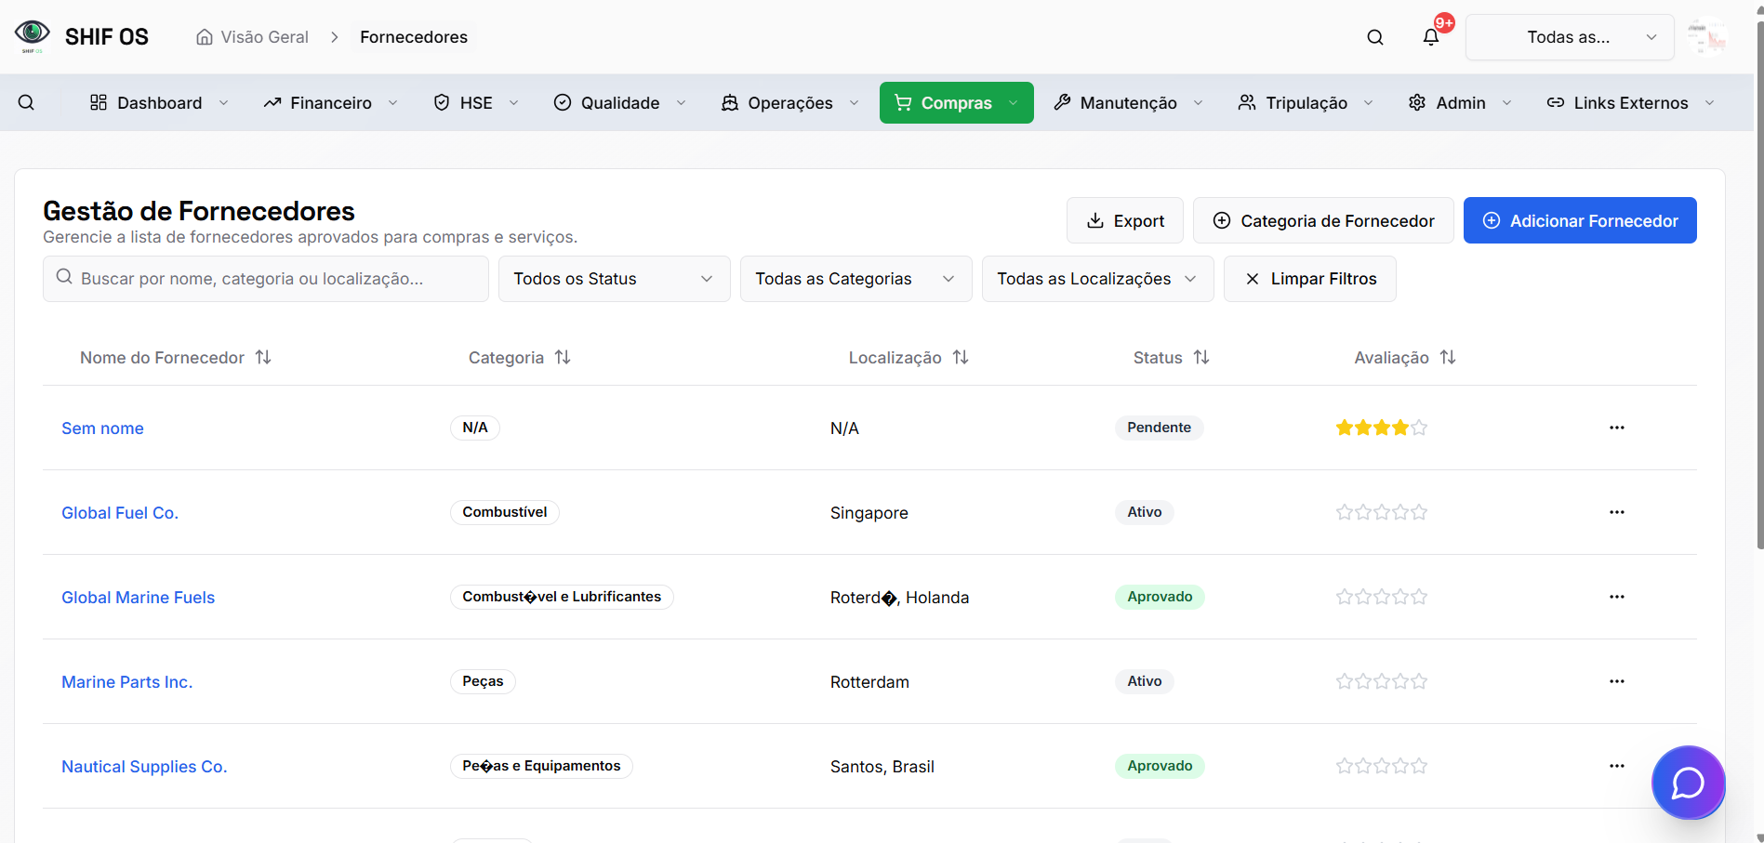
Task: Click the SHIF OS eye logo
Action: pos(33,35)
